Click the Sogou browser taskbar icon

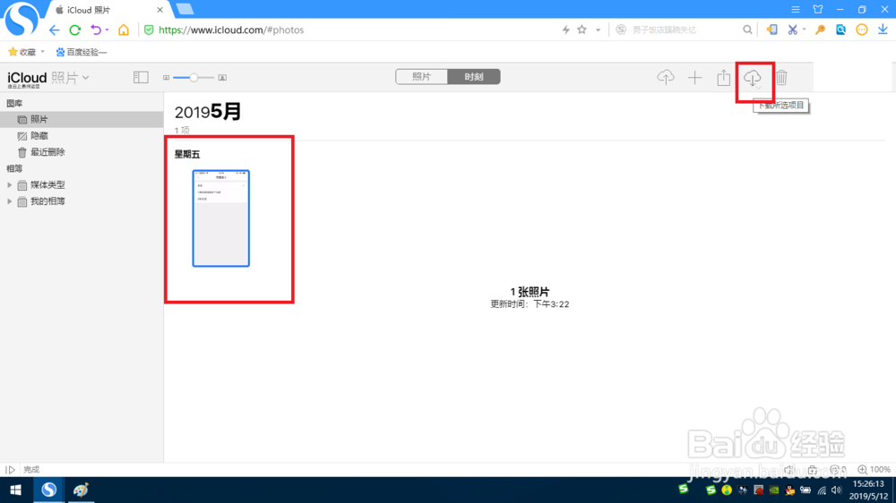pyautogui.click(x=48, y=490)
